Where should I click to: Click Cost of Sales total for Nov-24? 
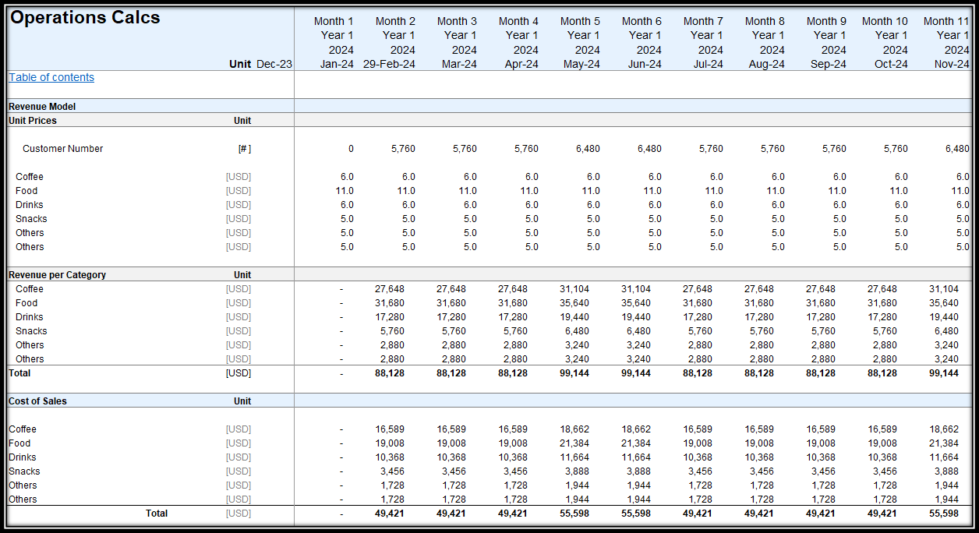(944, 514)
